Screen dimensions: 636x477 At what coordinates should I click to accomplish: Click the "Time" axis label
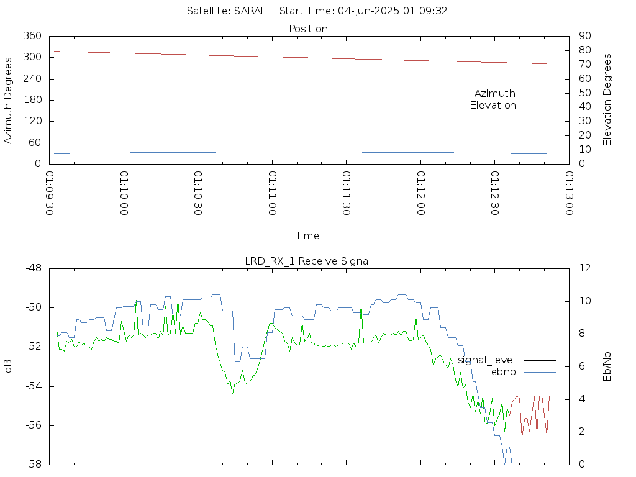[307, 235]
